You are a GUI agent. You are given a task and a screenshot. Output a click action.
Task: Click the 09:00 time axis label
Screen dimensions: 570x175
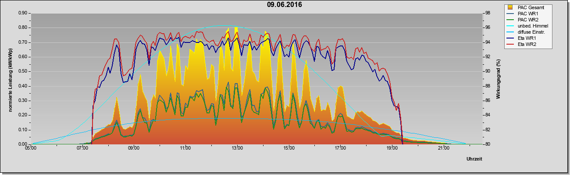click(x=134, y=149)
